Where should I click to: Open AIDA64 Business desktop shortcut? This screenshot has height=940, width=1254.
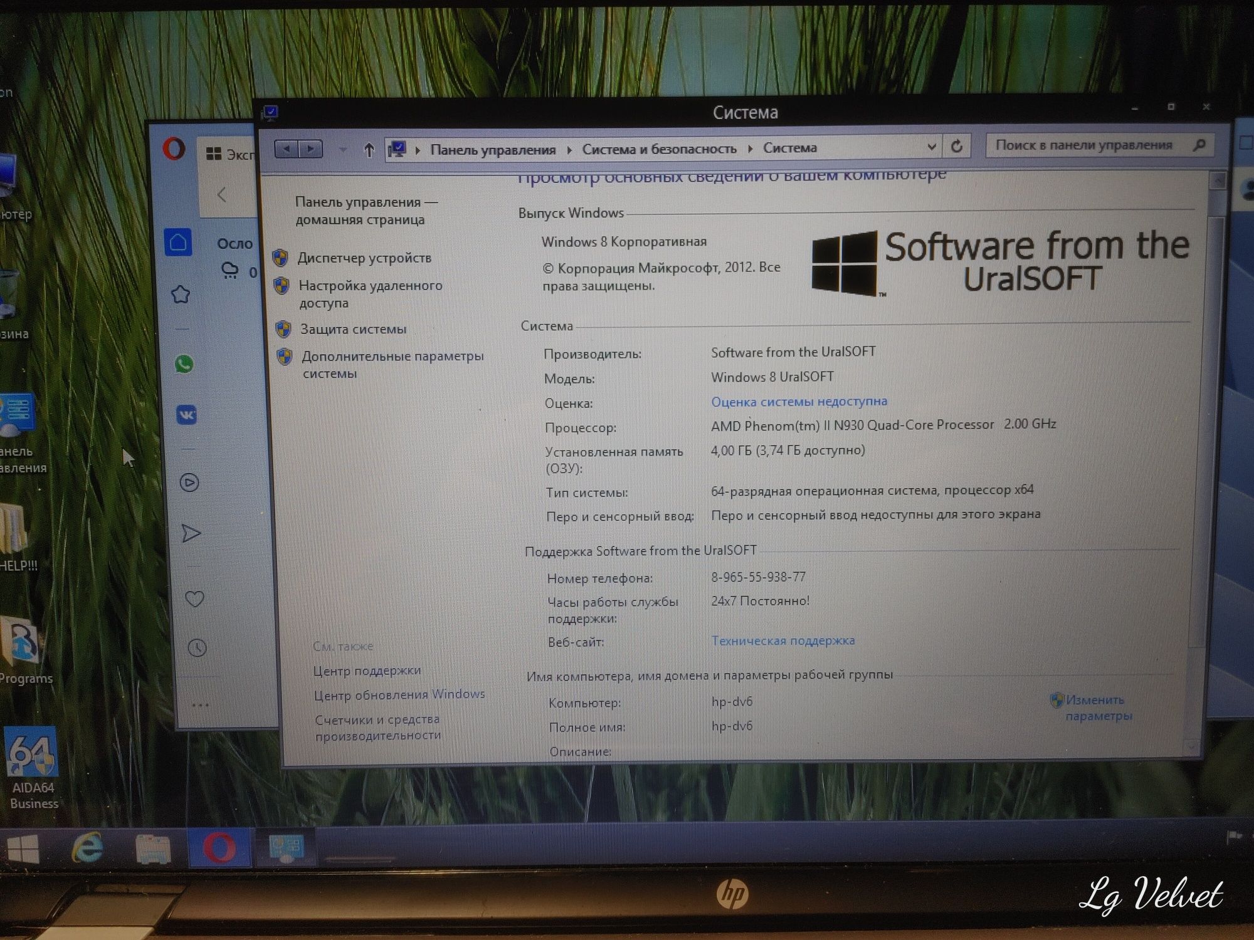click(33, 768)
